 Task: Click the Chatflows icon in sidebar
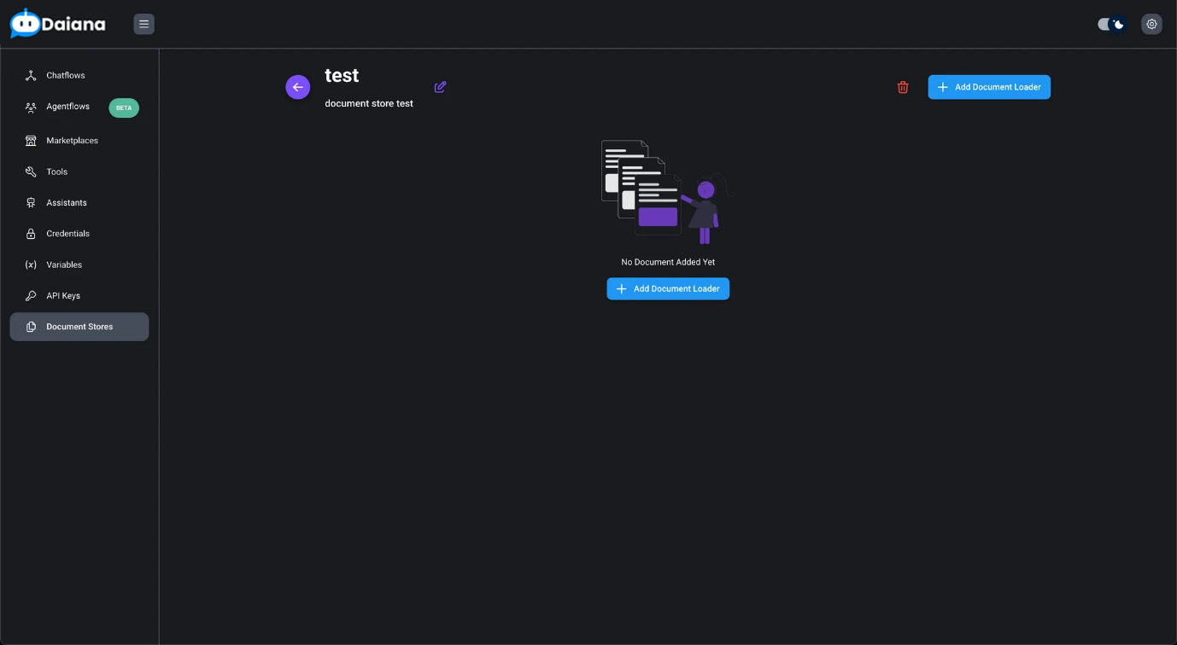[31, 76]
